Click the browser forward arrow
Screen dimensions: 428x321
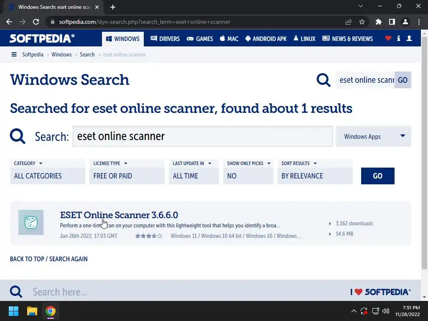23,22
